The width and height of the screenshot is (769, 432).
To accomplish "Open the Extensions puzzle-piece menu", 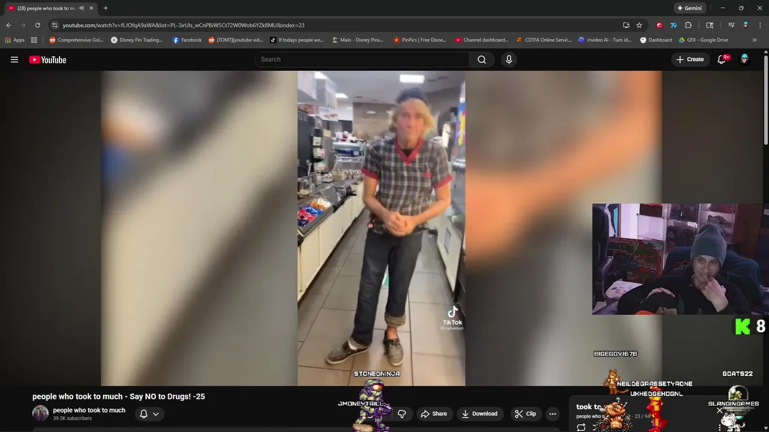I will pyautogui.click(x=688, y=25).
